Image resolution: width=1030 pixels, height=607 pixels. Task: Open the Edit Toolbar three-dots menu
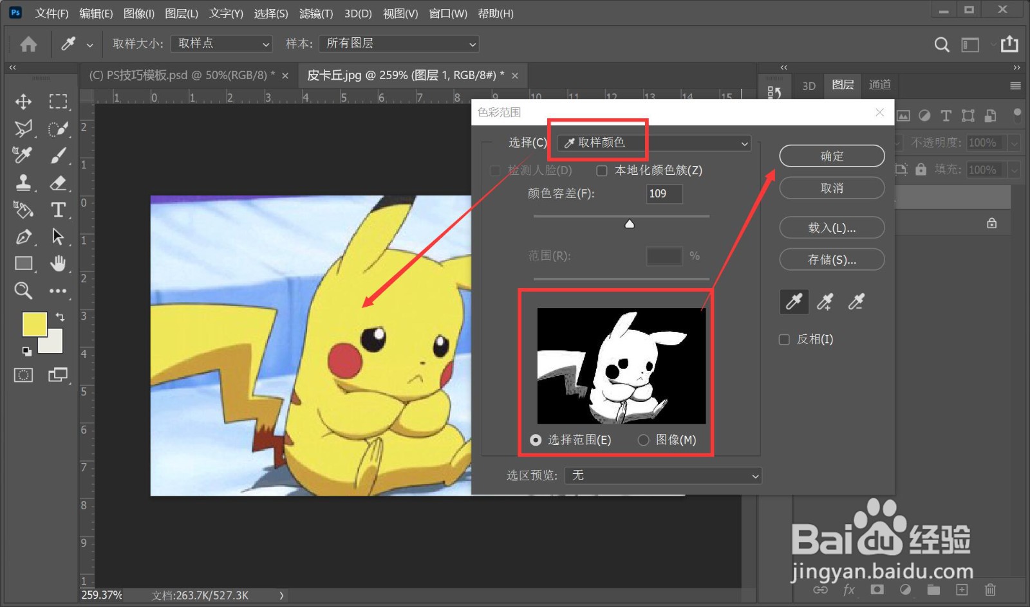[x=58, y=291]
